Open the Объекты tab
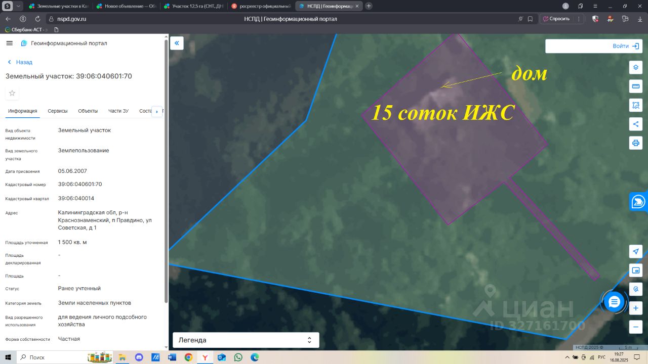Image resolution: width=648 pixels, height=364 pixels. [88, 111]
